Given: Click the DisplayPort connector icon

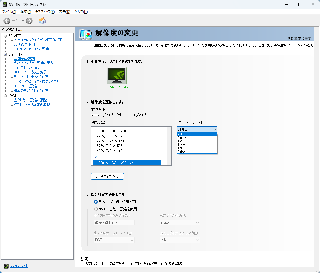Looking at the screenshot, I should click(95, 115).
